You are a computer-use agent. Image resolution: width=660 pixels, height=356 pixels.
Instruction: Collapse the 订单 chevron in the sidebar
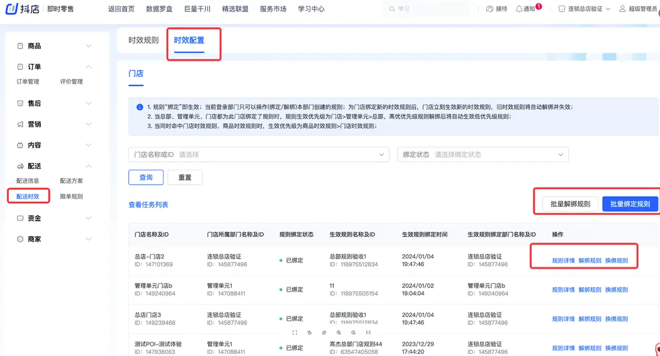pyautogui.click(x=89, y=67)
